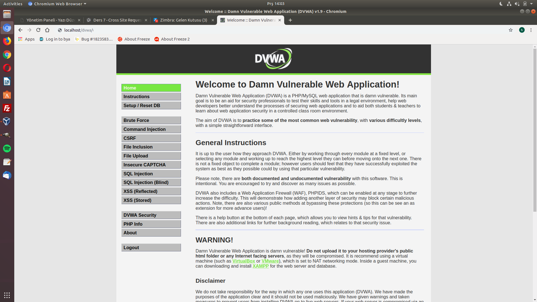Close the Zimbra Gelen Kutusu tab
The height and width of the screenshot is (302, 537).
[x=213, y=20]
